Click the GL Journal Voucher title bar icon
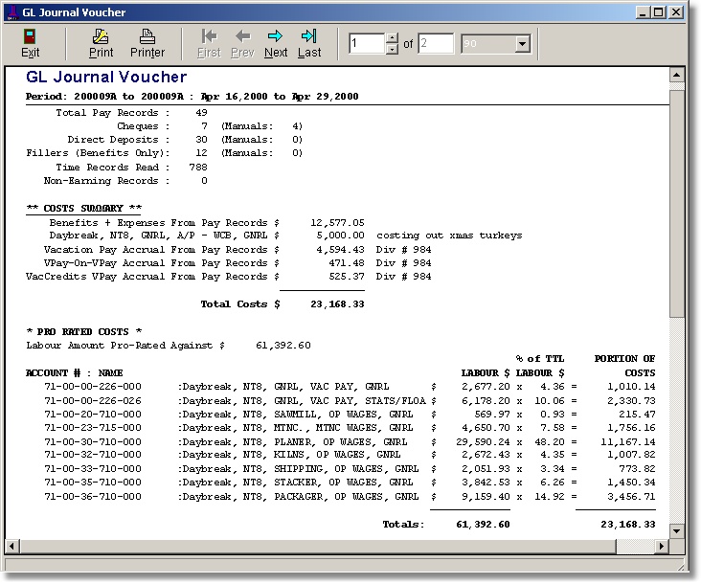The width and height of the screenshot is (701, 584). coord(13,12)
